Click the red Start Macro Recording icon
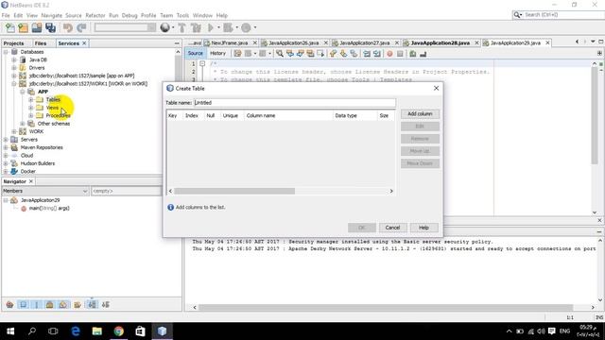605x340 pixels. (389, 54)
